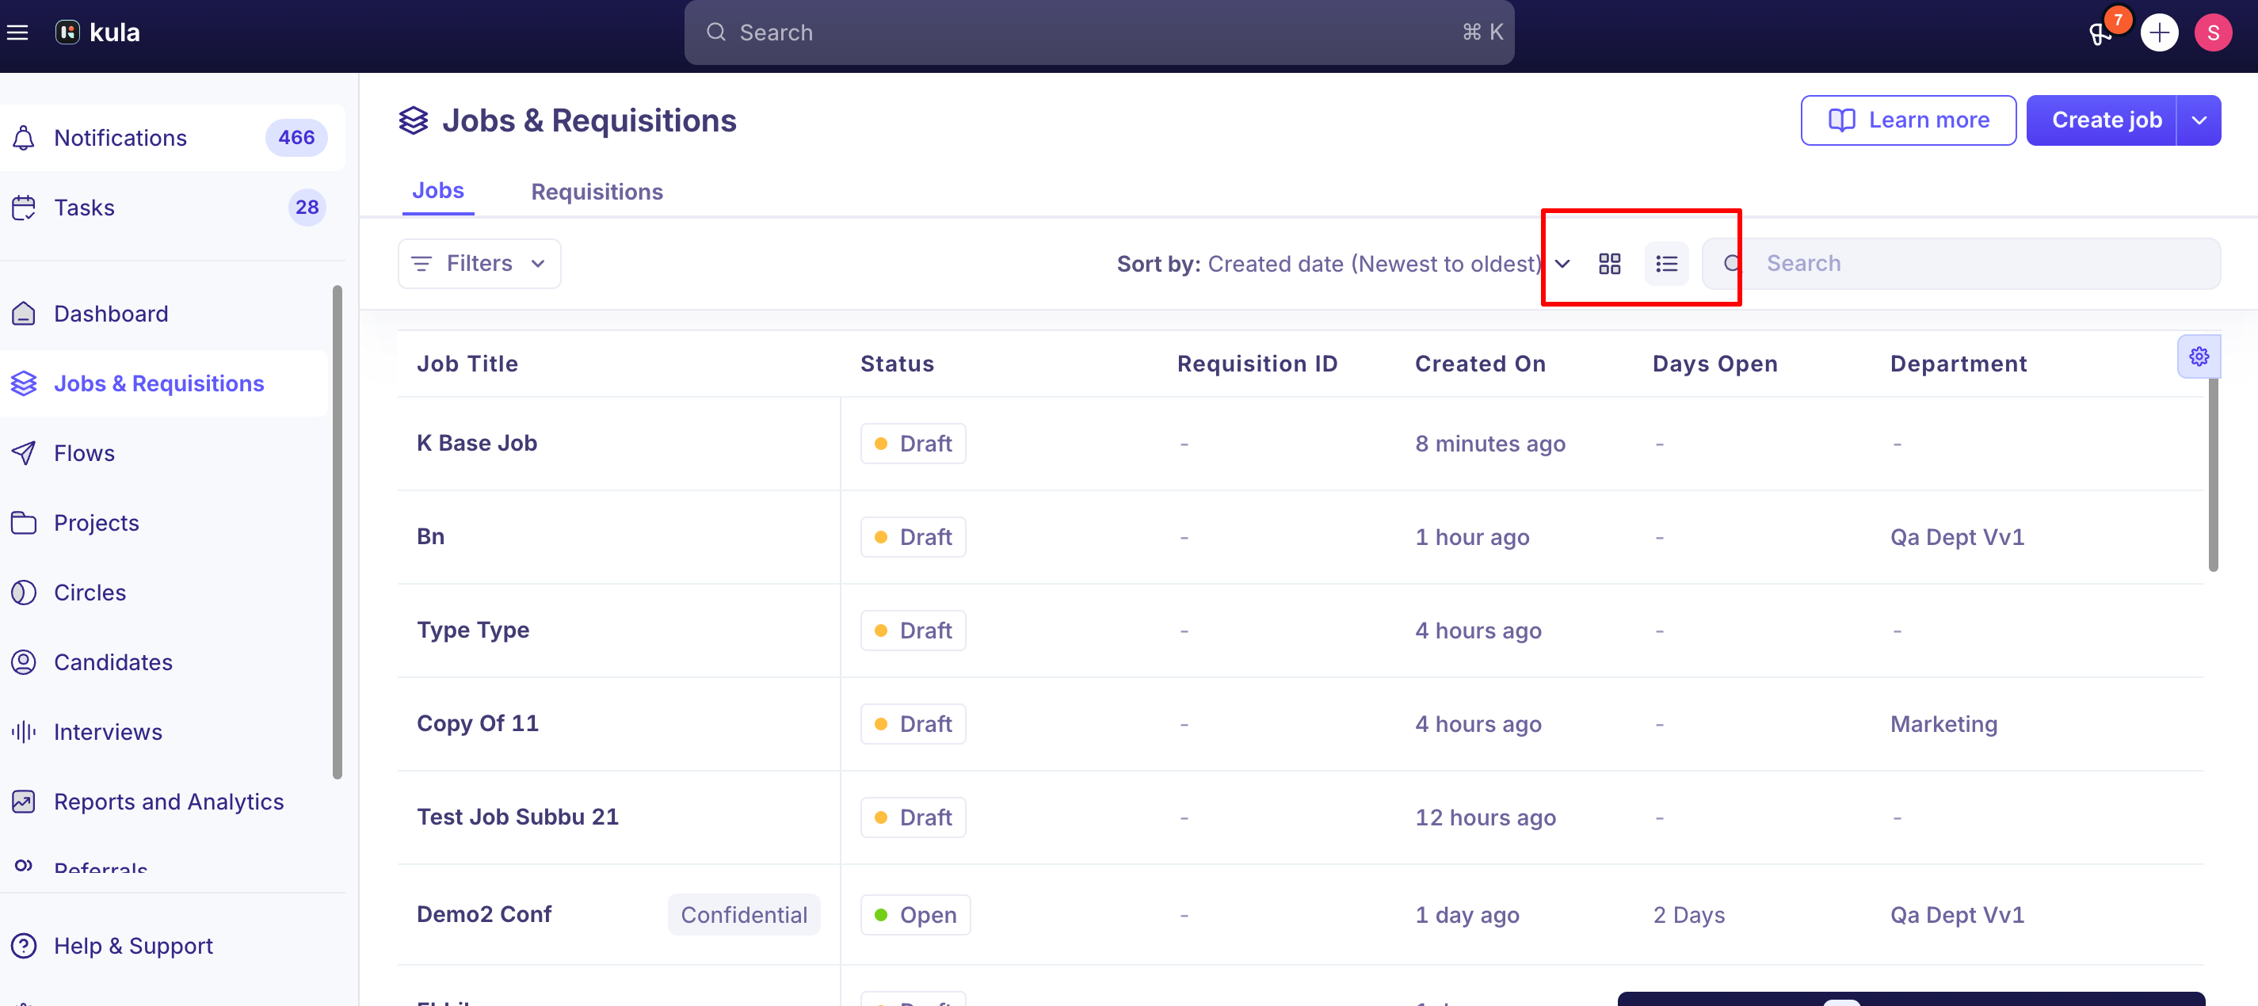The image size is (2258, 1006).
Task: Open the user profile avatar S
Action: pos(2212,32)
